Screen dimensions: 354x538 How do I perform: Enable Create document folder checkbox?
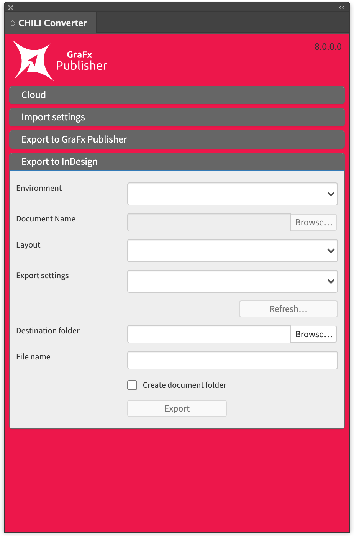[x=132, y=385]
